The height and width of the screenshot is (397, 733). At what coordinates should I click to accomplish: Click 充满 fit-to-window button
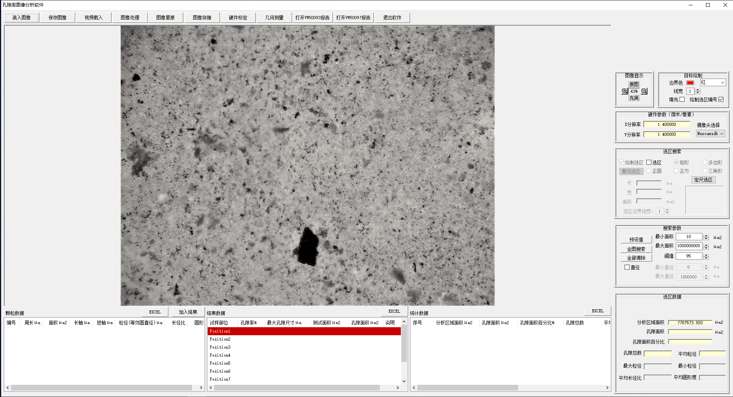(x=634, y=98)
